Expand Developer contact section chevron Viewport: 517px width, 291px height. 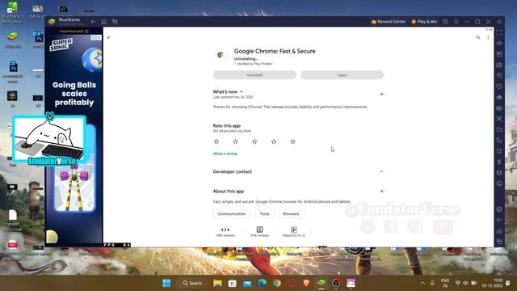click(381, 171)
